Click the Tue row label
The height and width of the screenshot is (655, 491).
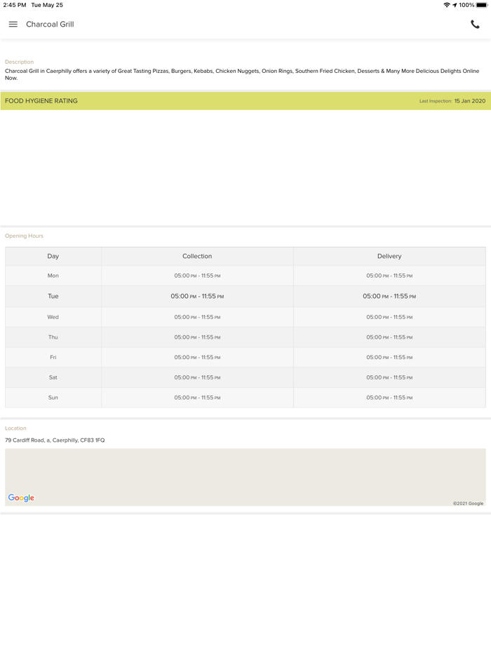click(x=53, y=296)
